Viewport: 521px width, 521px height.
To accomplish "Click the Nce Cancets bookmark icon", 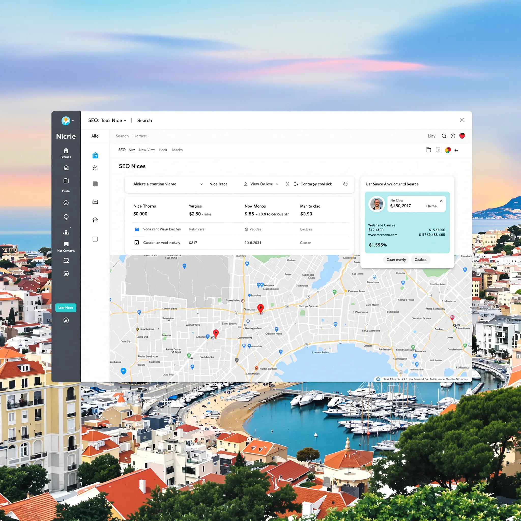I will [66, 244].
